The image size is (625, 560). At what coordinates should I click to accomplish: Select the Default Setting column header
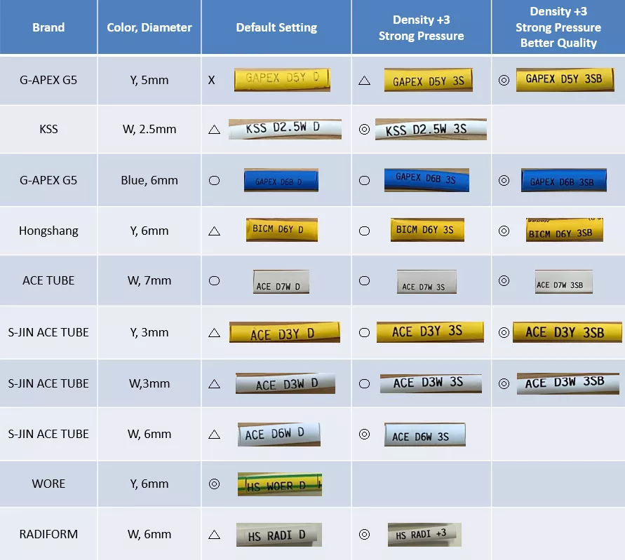point(276,28)
